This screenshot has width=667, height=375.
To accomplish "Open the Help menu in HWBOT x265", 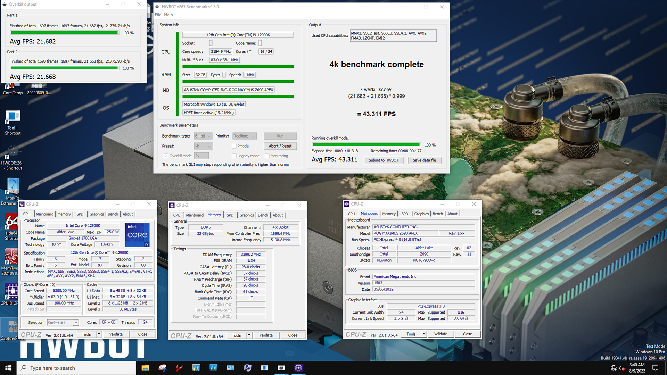I will (x=168, y=15).
